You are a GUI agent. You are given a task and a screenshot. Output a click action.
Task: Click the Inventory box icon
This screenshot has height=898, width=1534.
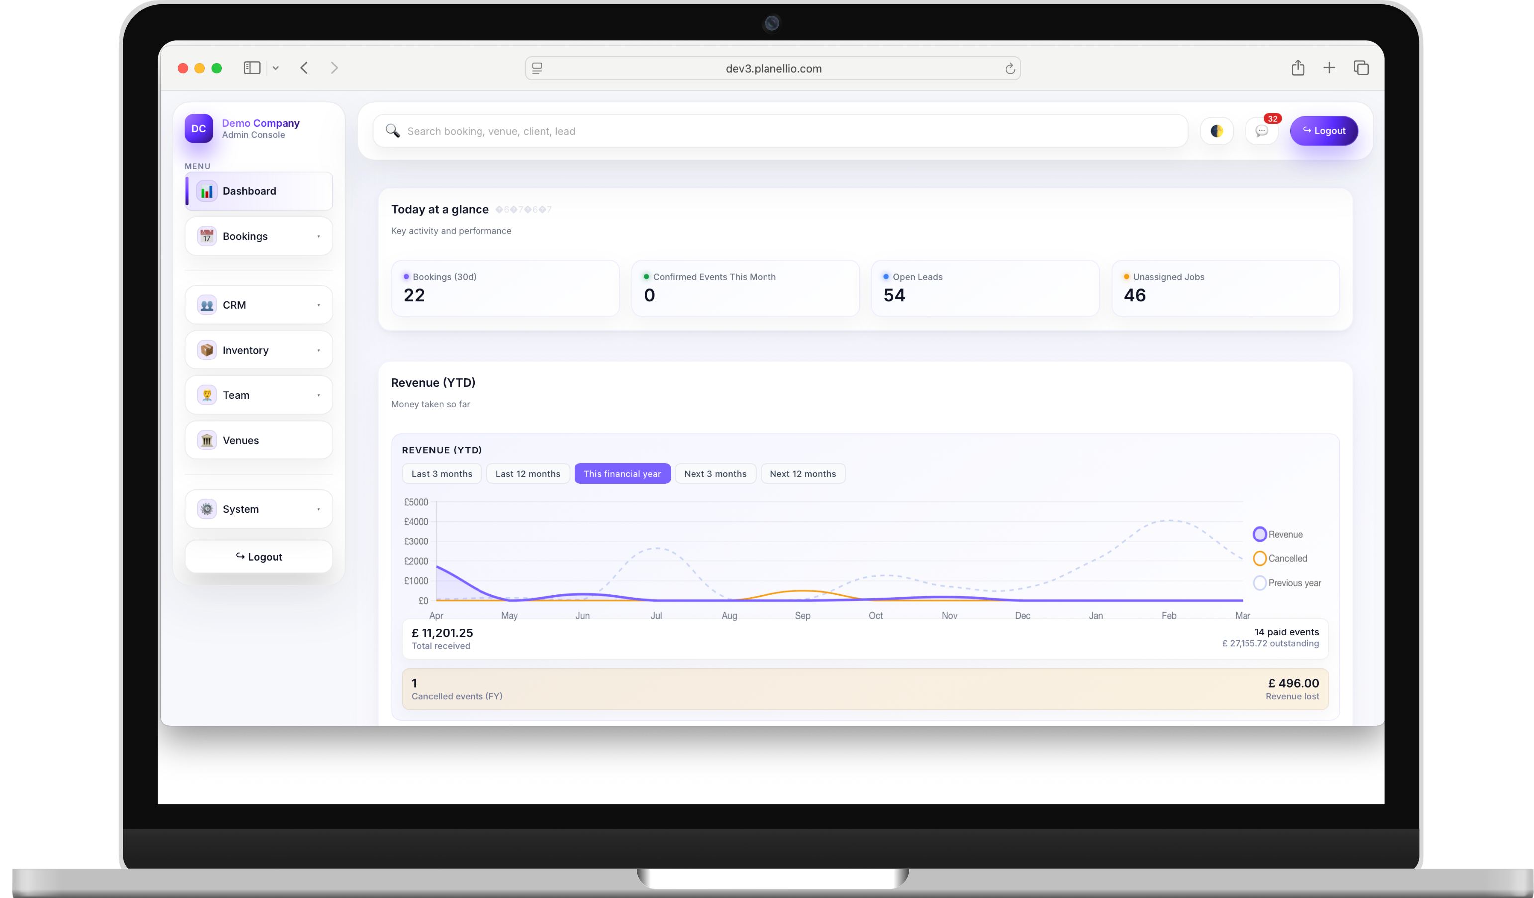tap(207, 350)
